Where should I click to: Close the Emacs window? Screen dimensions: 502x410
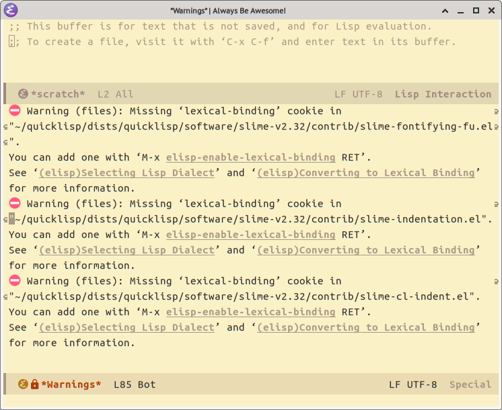pyautogui.click(x=491, y=11)
